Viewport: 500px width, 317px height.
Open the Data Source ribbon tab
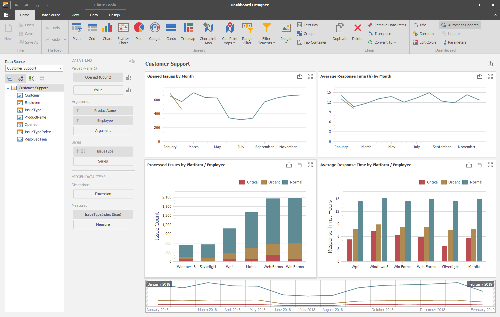click(50, 15)
